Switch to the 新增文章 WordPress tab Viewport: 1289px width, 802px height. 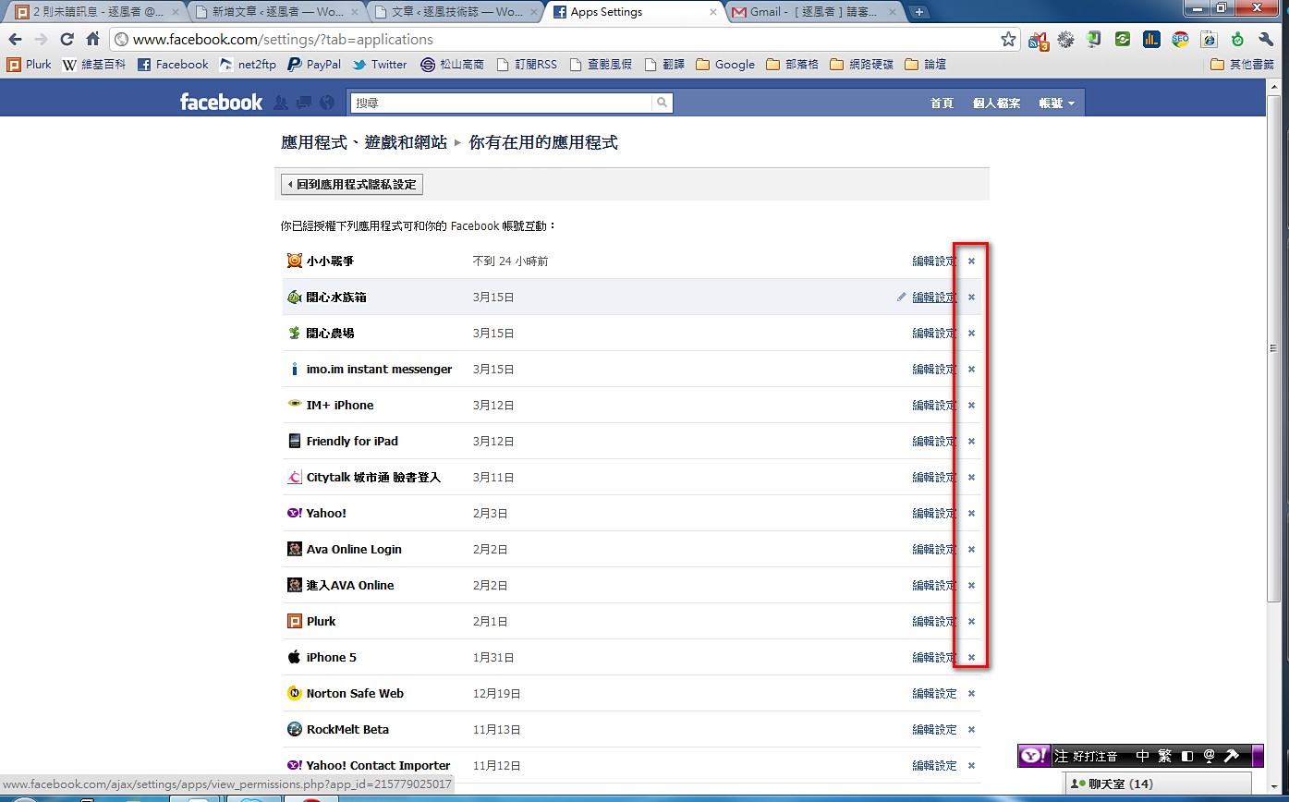tap(275, 12)
